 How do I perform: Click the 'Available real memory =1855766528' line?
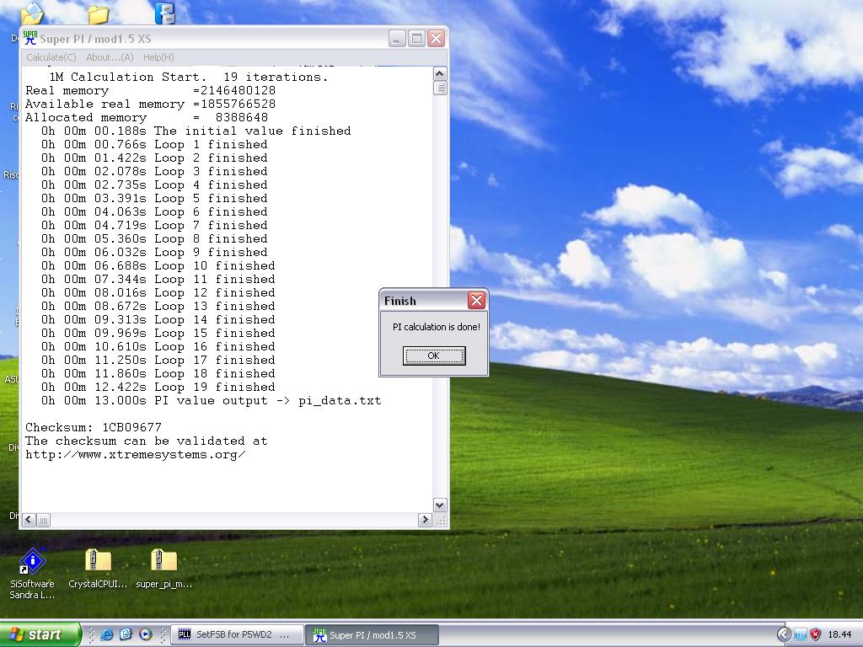coord(150,104)
